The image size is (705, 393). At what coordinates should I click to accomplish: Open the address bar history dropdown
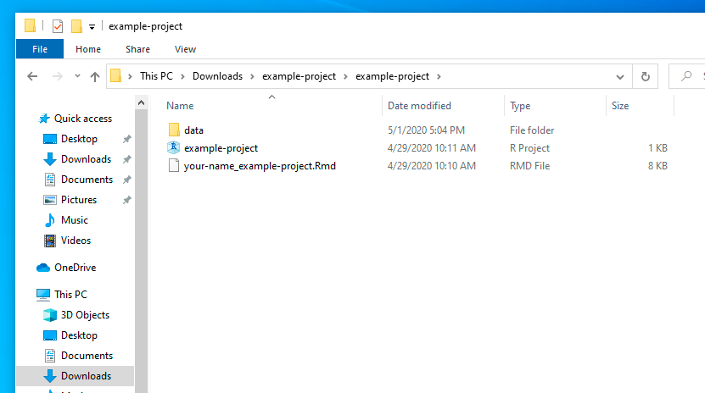click(x=620, y=76)
